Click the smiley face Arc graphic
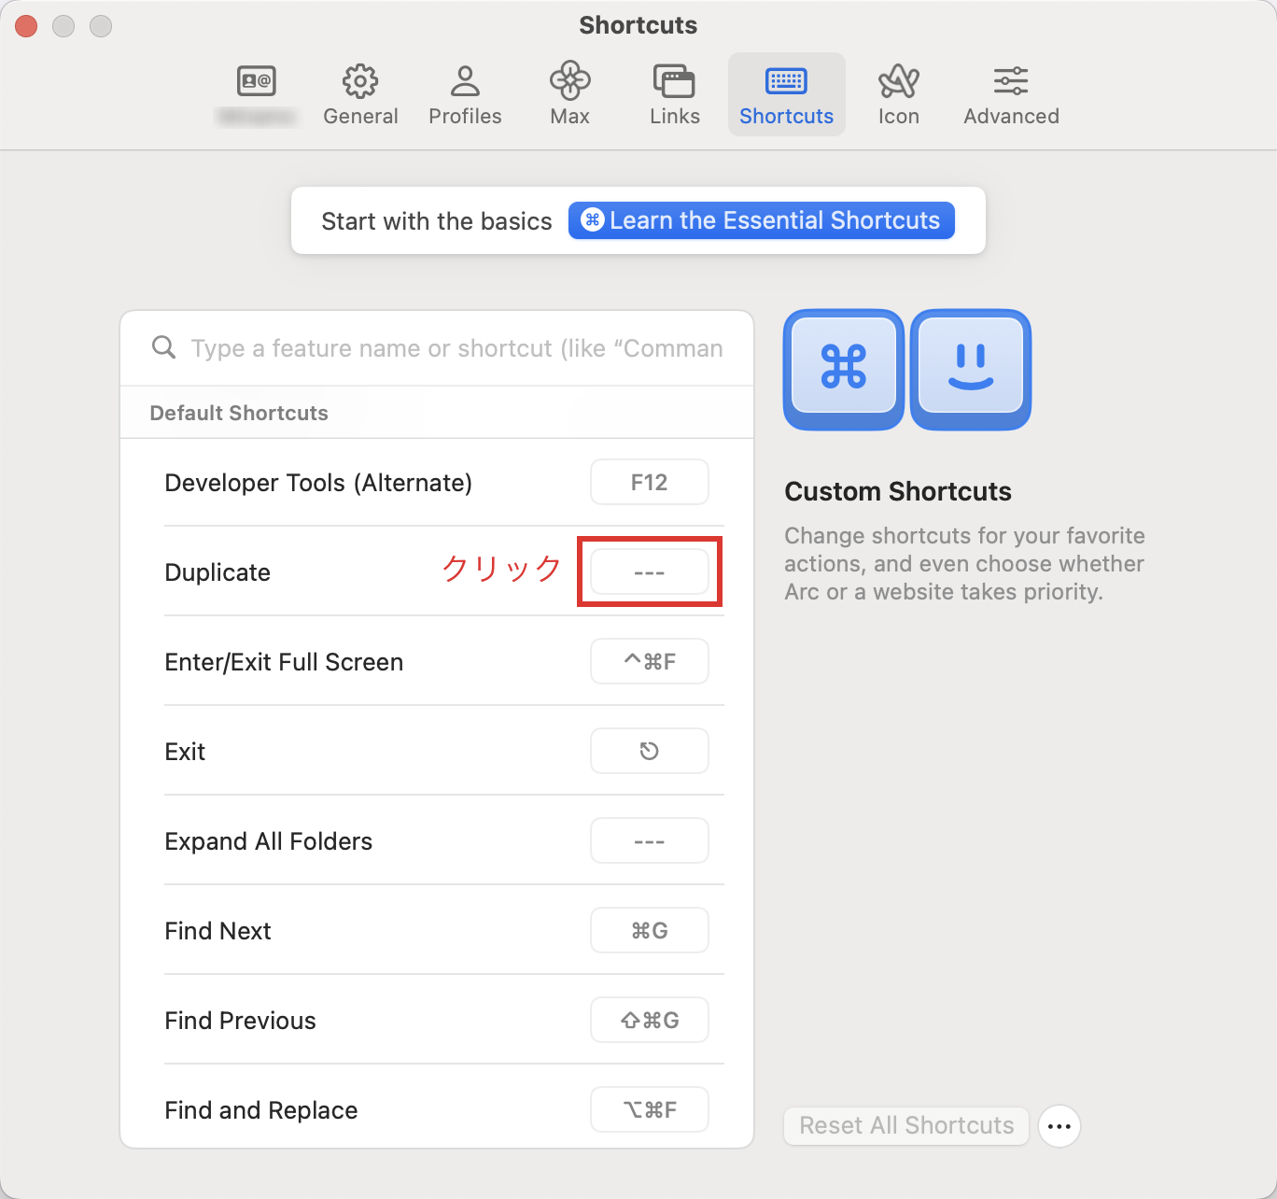 click(x=970, y=370)
